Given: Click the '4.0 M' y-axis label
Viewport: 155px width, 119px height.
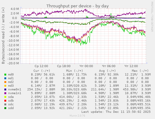Looking at the screenshot, I should pos(15,9).
